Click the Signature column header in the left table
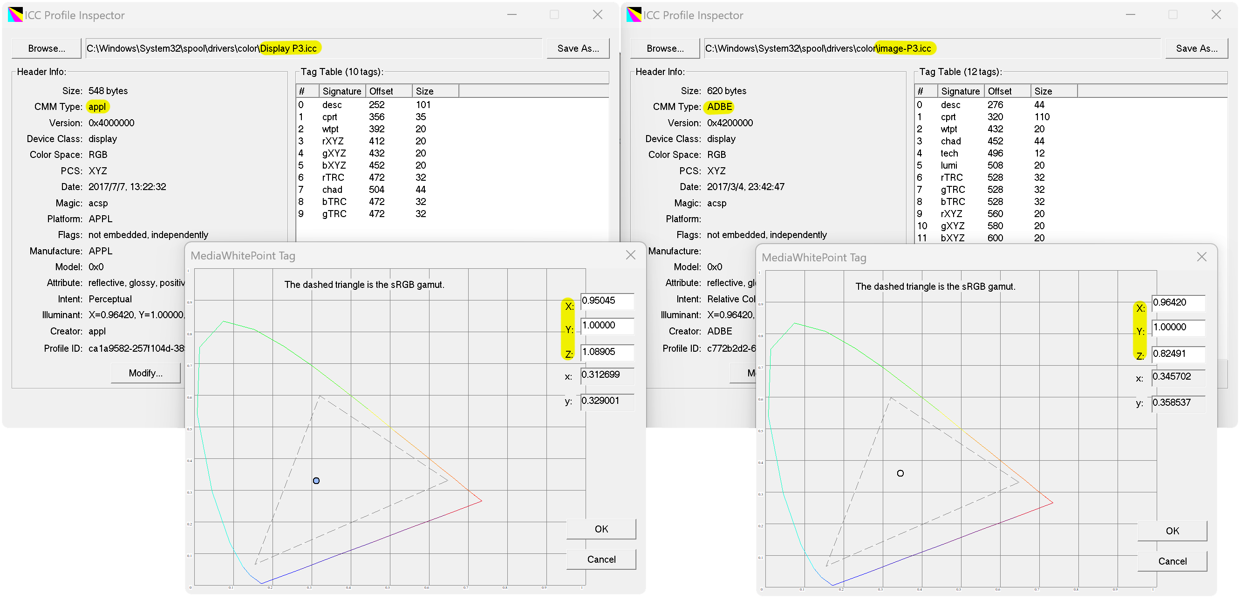Image resolution: width=1241 pixels, height=600 pixels. coord(341,91)
